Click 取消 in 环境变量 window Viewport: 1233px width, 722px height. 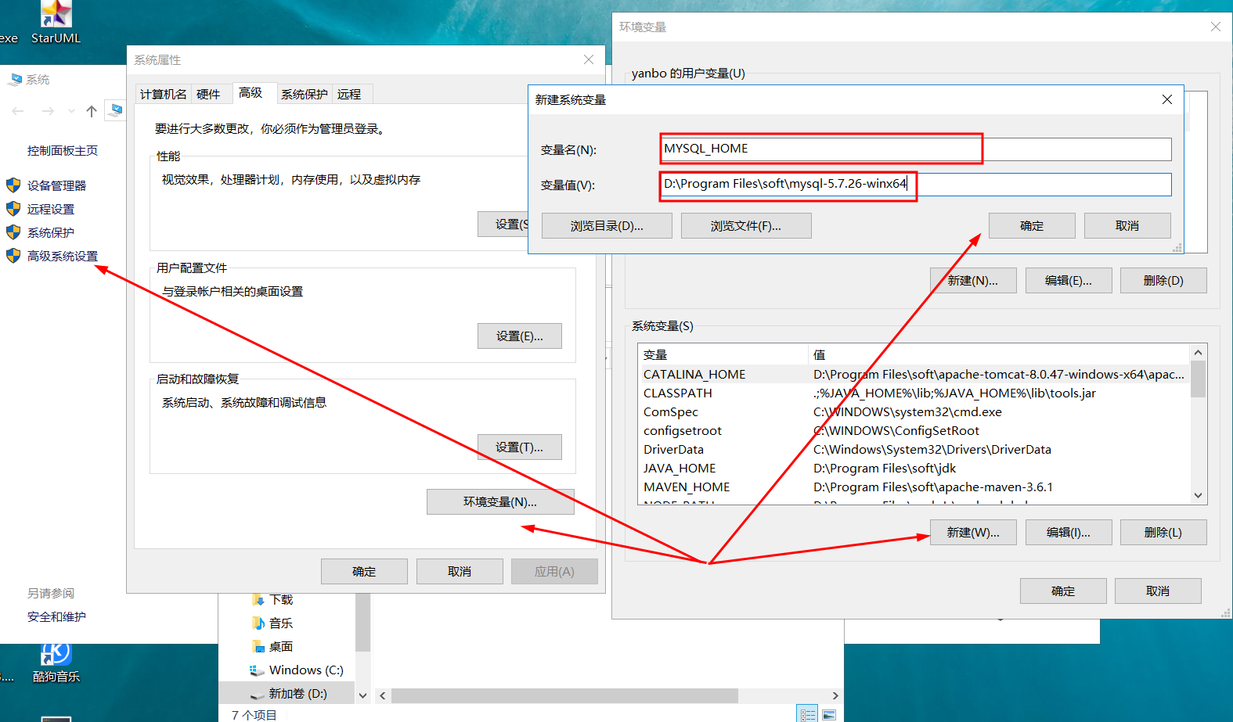(1158, 591)
